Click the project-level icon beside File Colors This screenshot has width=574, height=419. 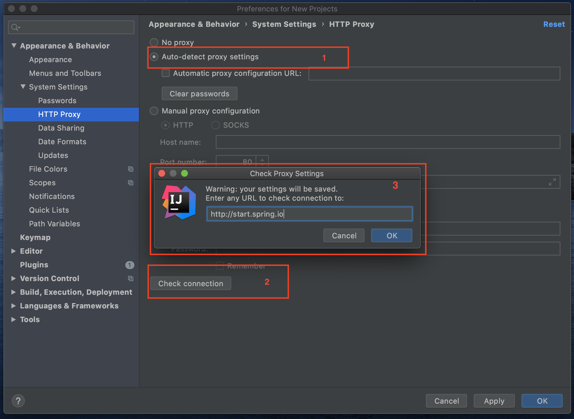coord(131,169)
